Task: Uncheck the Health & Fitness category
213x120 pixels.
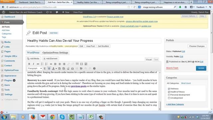Action: tap(169, 92)
